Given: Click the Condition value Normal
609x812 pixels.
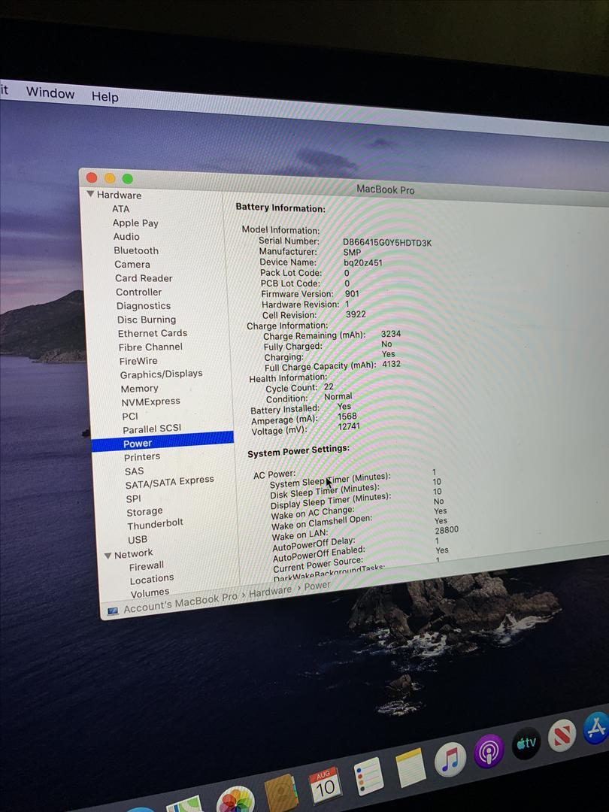Looking at the screenshot, I should (x=338, y=396).
